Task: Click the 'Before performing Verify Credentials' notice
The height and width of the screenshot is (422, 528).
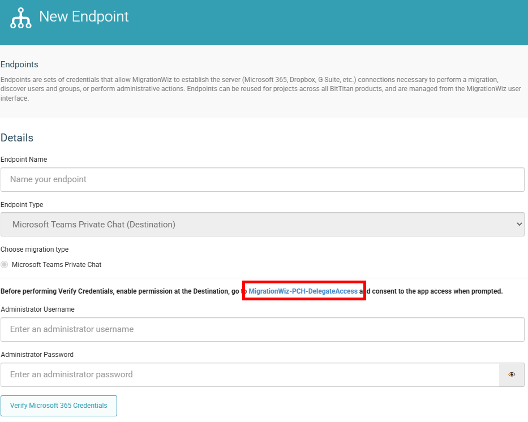Action: tap(251, 291)
